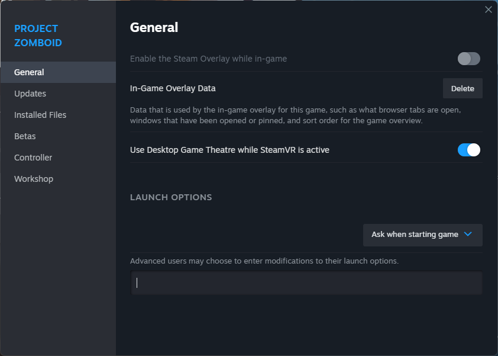498x356 pixels.
Task: Enable the Steam Overlay in-game toggle
Action: 468,59
